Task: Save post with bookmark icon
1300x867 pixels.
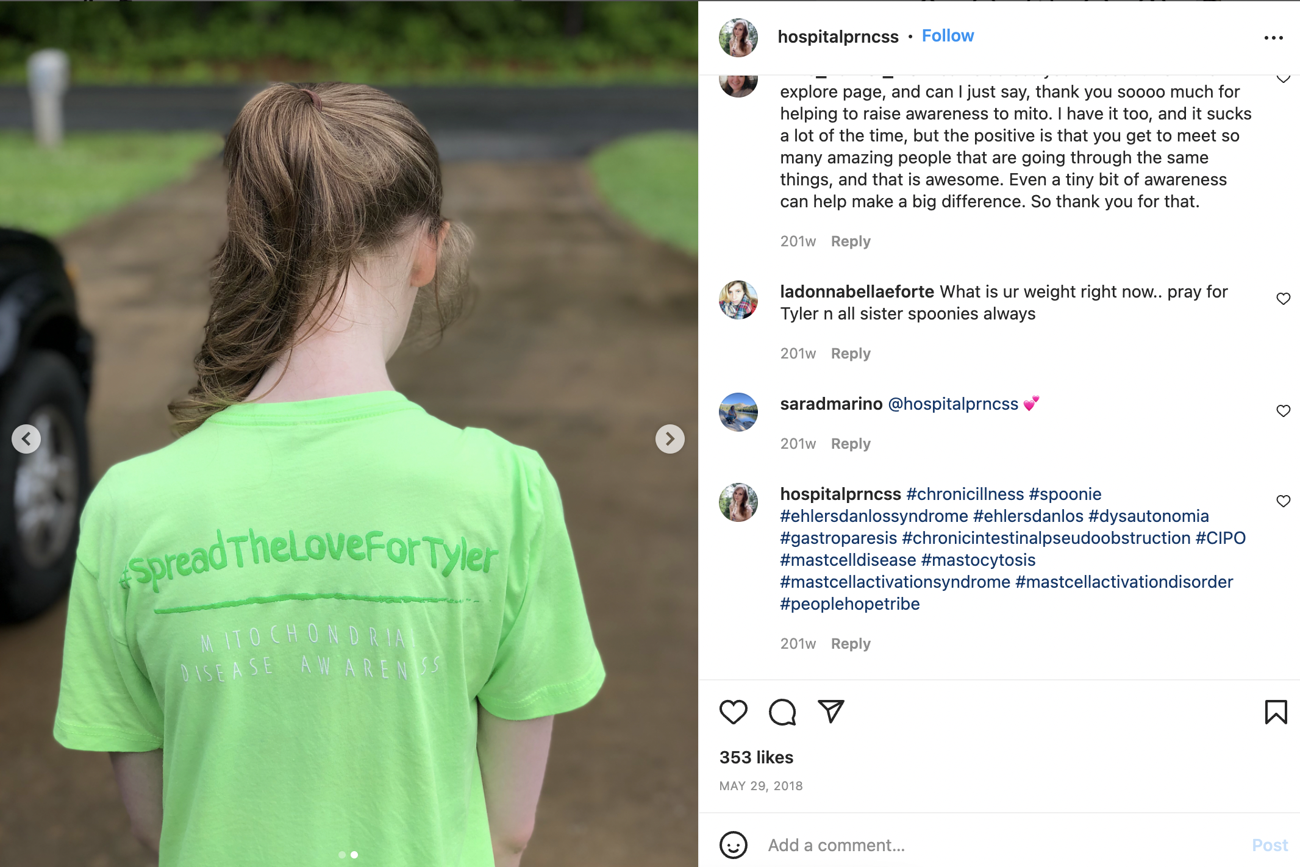Action: [x=1276, y=712]
